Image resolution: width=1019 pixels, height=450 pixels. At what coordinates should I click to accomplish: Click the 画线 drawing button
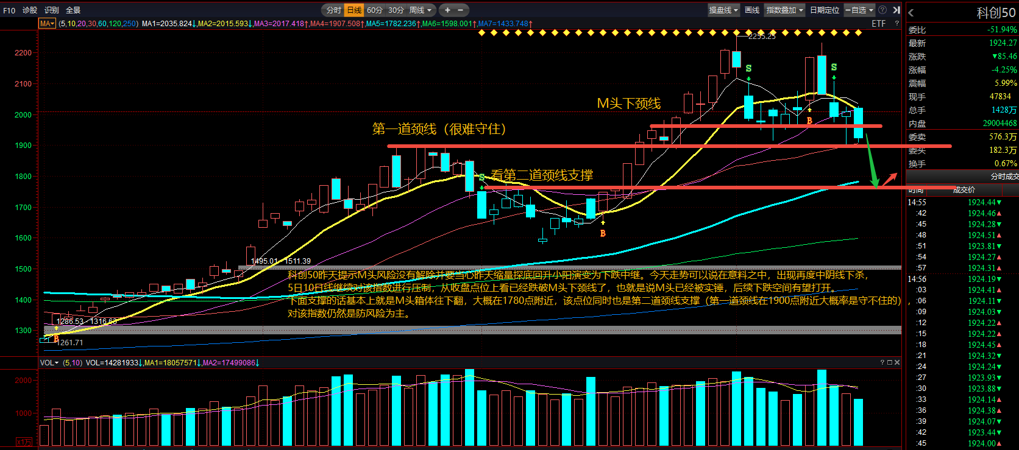tap(752, 10)
